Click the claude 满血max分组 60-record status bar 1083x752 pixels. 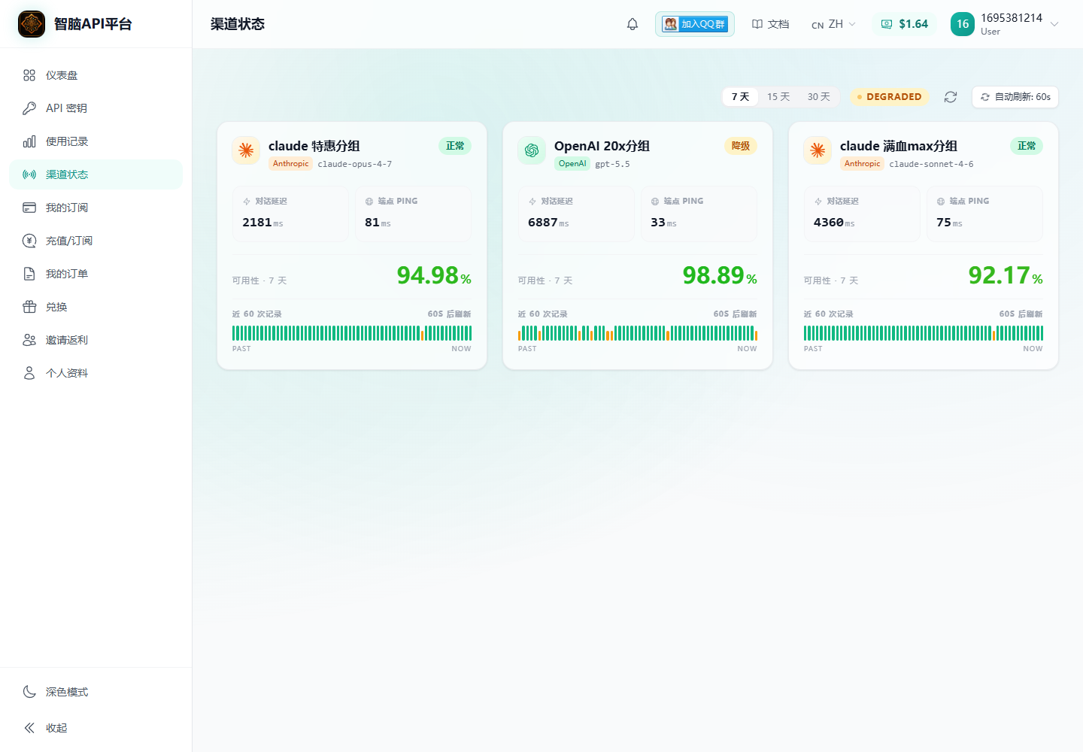[x=924, y=333]
